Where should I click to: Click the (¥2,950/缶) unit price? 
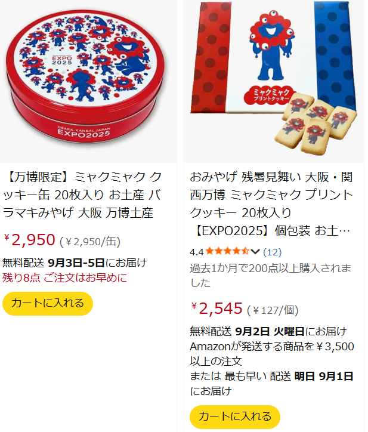[x=90, y=242]
